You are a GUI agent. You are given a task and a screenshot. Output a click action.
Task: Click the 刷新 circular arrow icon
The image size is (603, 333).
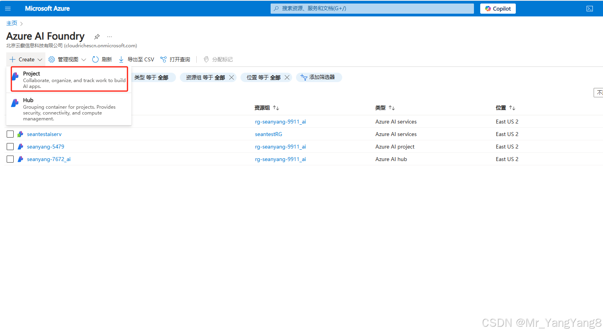[95, 59]
